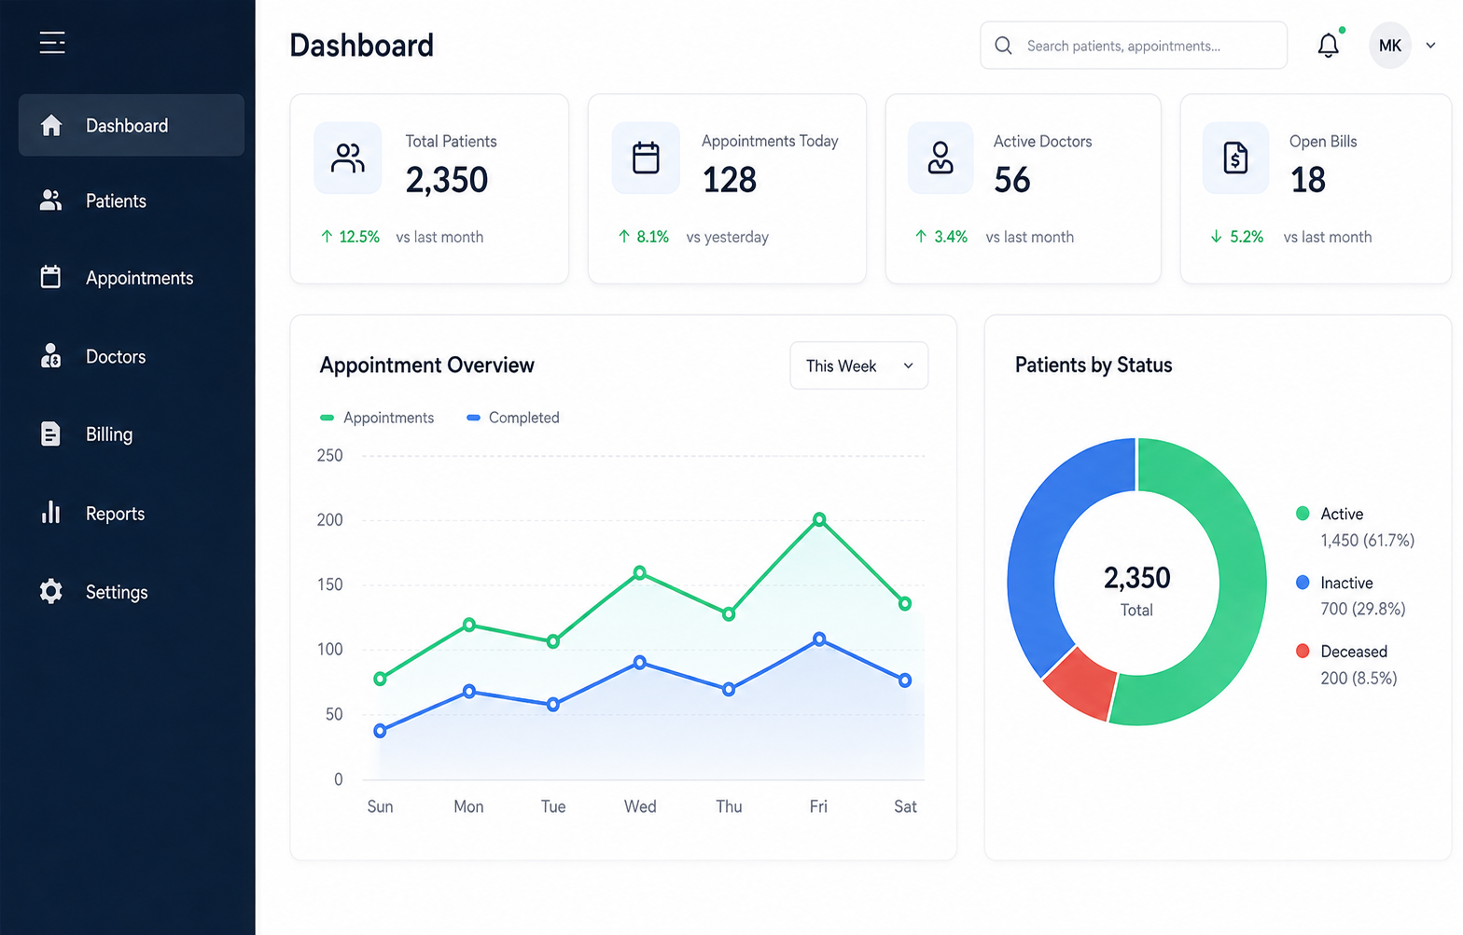The image size is (1463, 935).
Task: Click the red Deceased legend dot
Action: [1303, 651]
